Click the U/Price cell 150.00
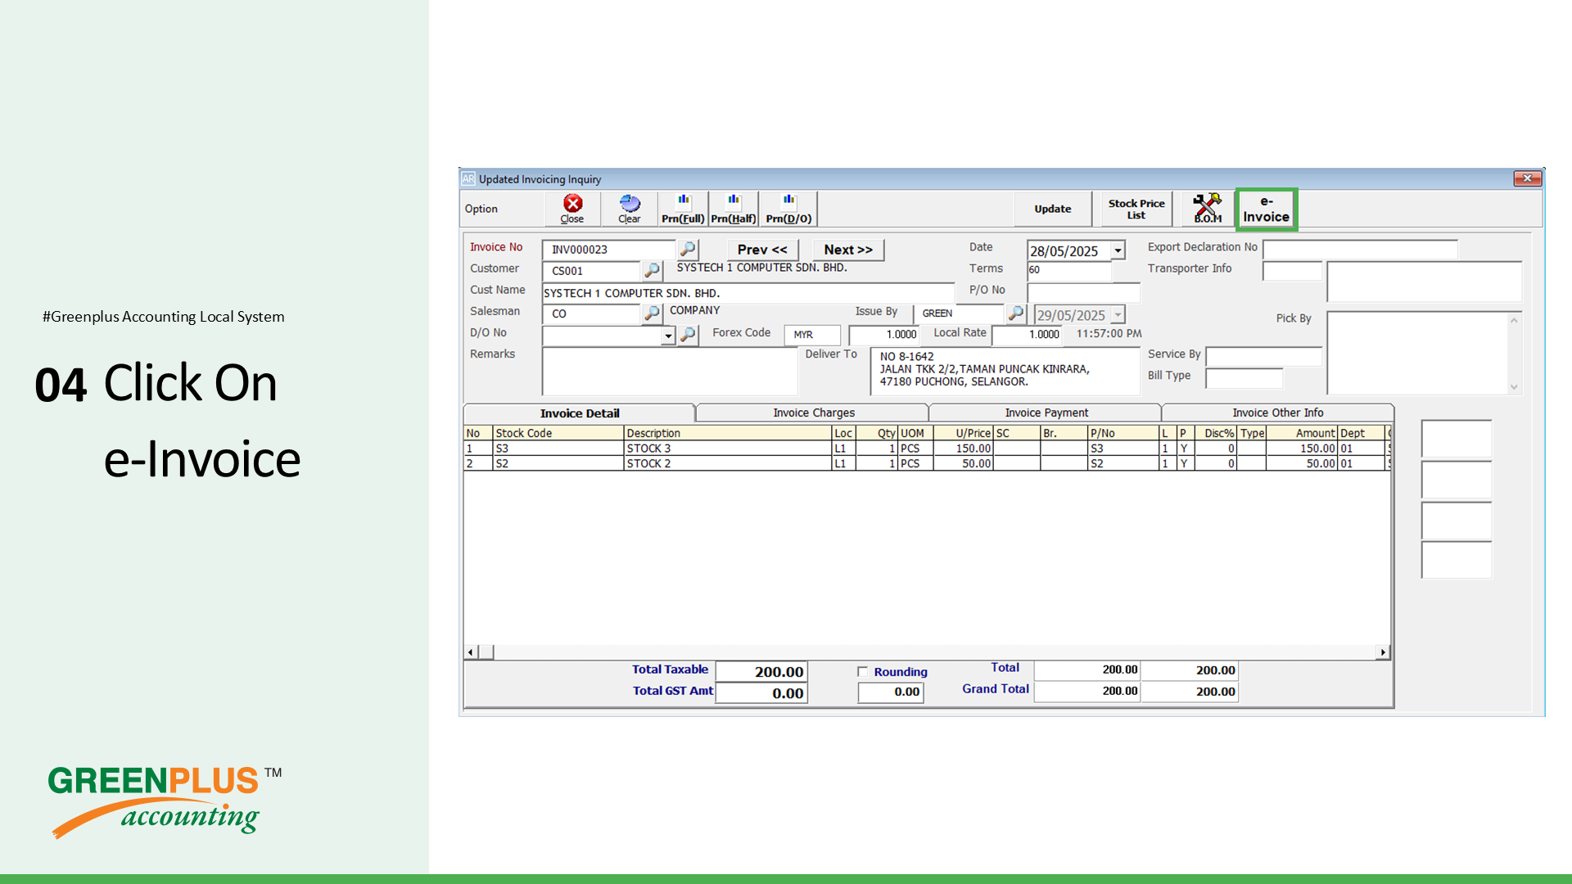The width and height of the screenshot is (1572, 884). click(963, 449)
